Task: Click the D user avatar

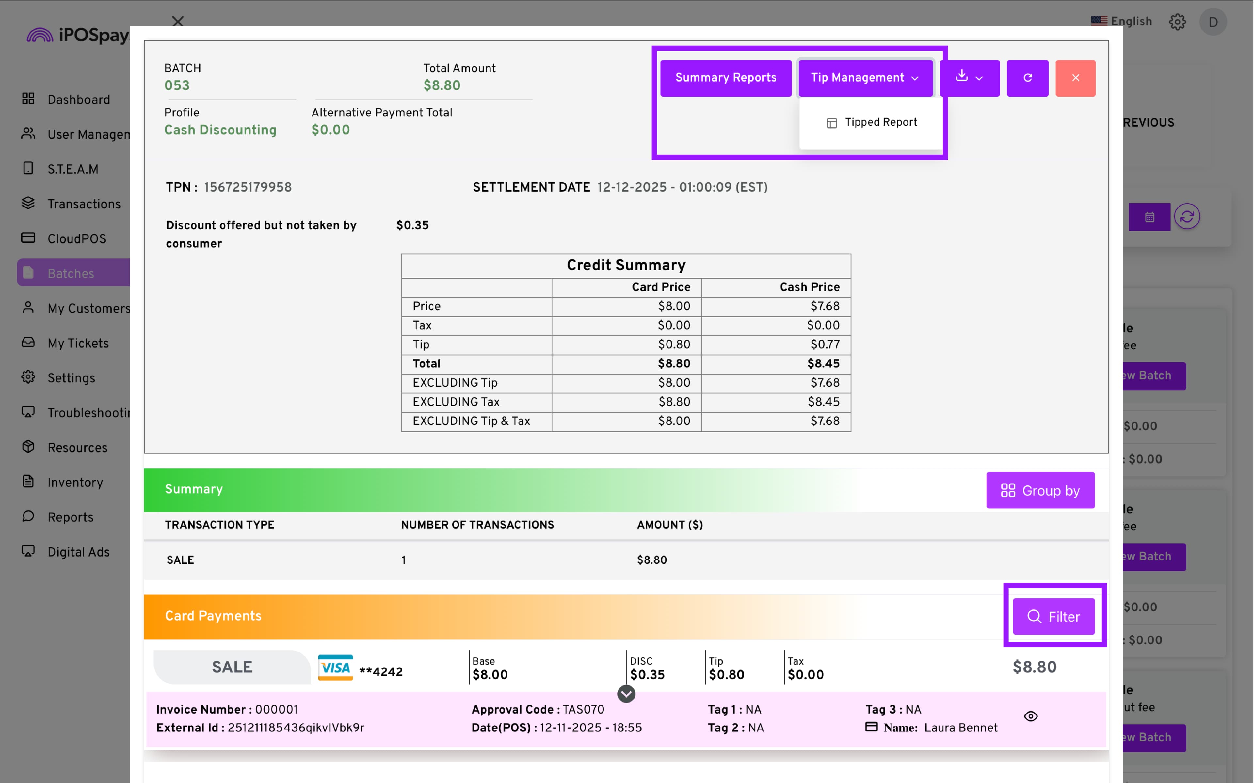Action: [x=1213, y=22]
